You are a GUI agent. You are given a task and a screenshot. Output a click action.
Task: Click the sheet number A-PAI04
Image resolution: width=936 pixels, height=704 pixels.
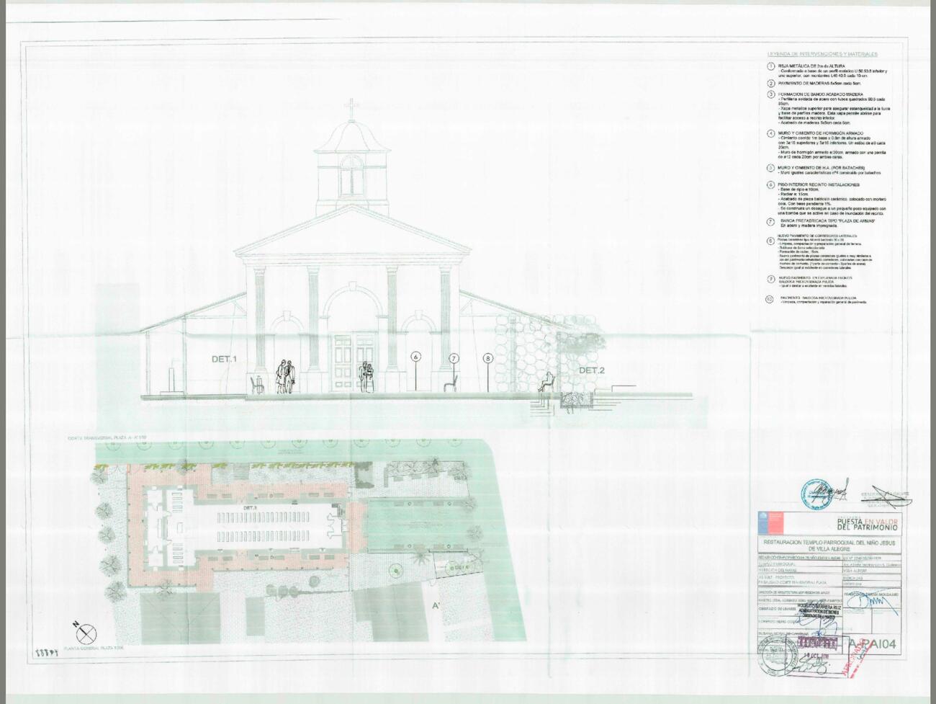point(872,644)
